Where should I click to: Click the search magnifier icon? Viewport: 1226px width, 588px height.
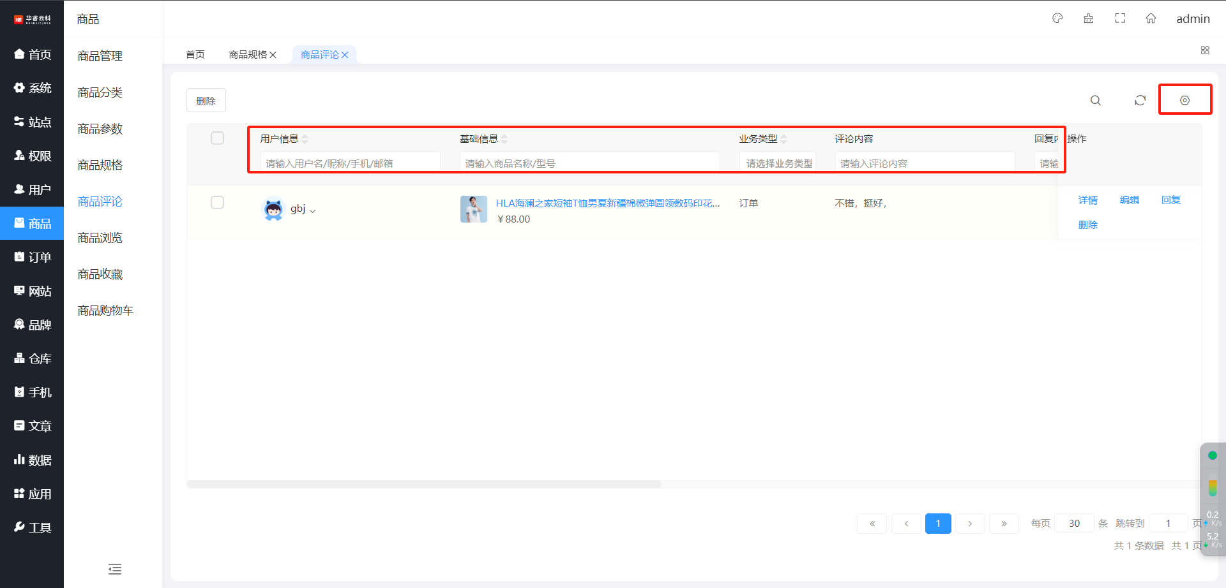[x=1095, y=101]
